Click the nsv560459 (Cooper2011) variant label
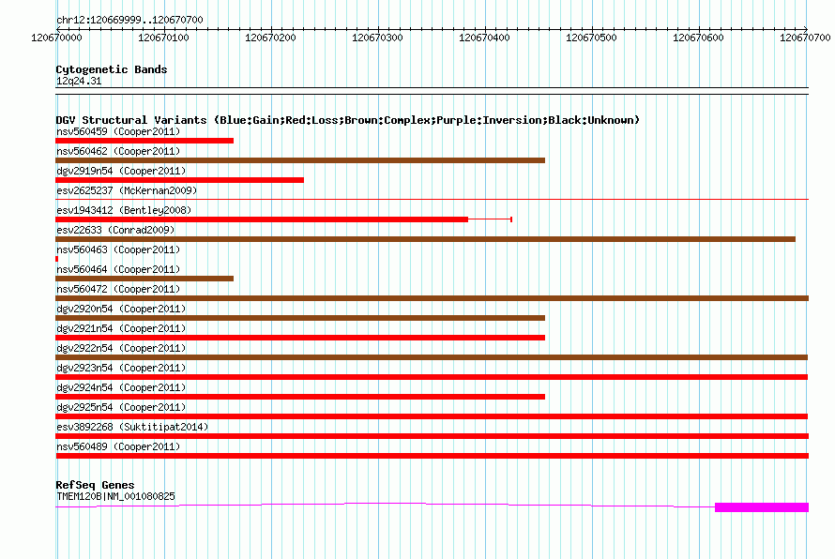 point(118,131)
